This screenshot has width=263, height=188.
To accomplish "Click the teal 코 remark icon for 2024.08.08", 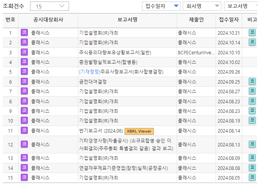I will (252, 168).
